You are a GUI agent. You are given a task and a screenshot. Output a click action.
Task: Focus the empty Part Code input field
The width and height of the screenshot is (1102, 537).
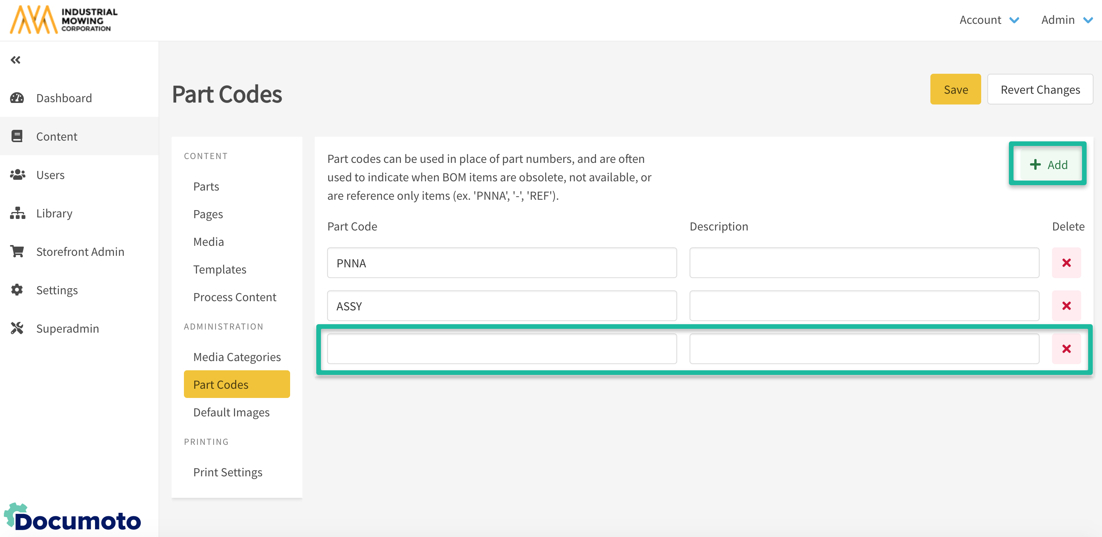tap(501, 349)
